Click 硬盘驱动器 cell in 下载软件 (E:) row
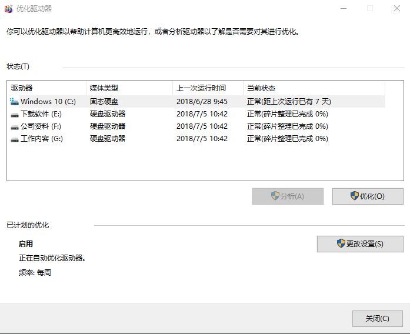410x334 pixels. point(108,114)
